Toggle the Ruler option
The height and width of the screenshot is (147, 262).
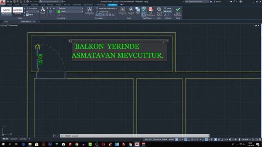(x=167, y=11)
